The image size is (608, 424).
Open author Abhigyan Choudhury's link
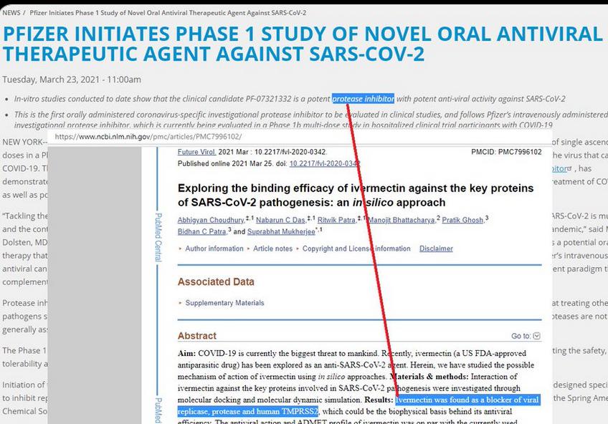coord(211,220)
